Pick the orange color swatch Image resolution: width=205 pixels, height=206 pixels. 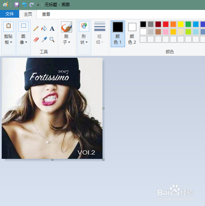[173, 24]
